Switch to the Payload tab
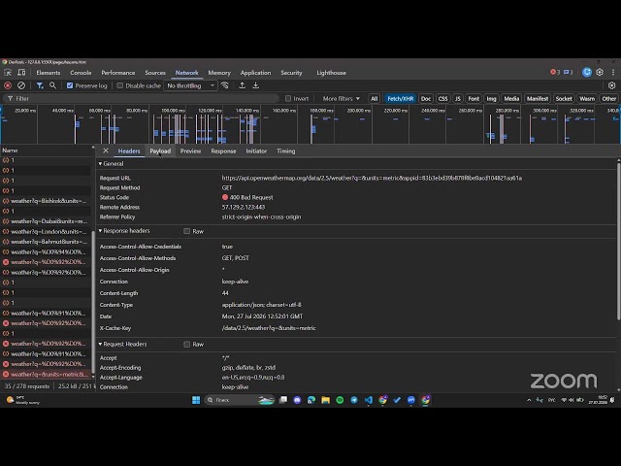 [160, 151]
